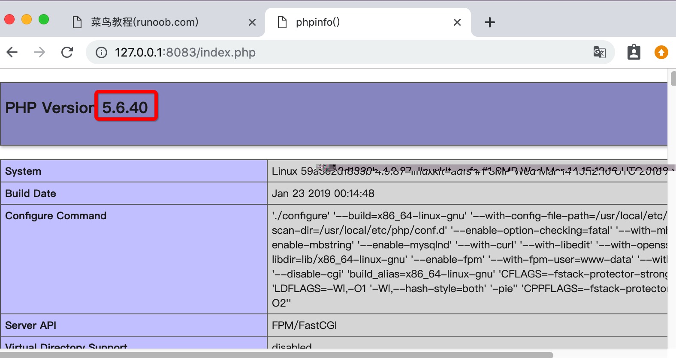Close the phpinfo() tab
This screenshot has width=676, height=358.
(x=457, y=22)
